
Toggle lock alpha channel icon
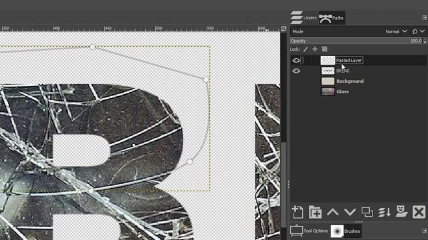(x=324, y=49)
